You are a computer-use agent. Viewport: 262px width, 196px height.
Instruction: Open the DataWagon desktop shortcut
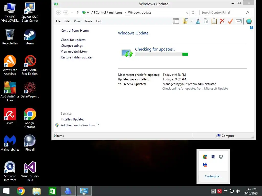click(30, 90)
